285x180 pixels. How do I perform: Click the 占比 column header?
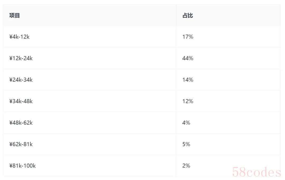188,16
